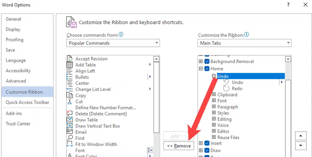This screenshot has height=157, width=312.
Task: Open Language options
Action: pyautogui.click(x=27, y=60)
